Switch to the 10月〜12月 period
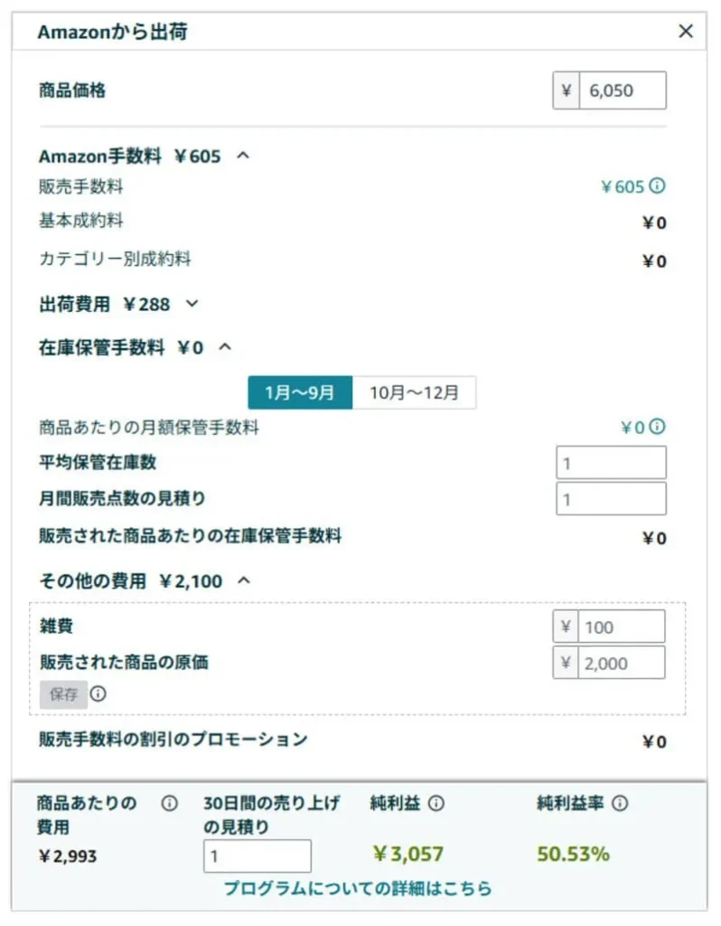 click(x=414, y=392)
